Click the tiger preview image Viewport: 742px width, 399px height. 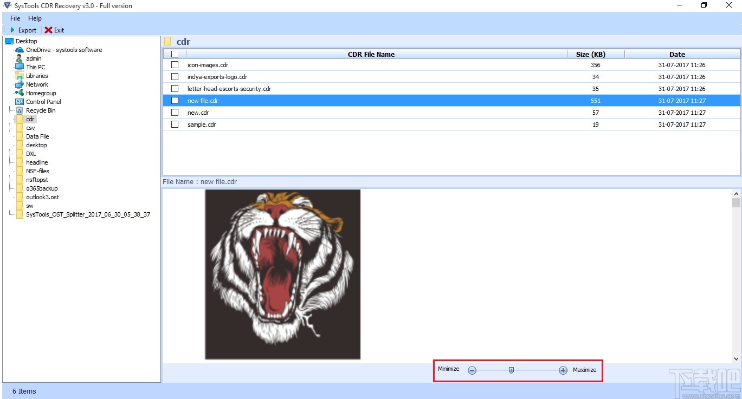click(282, 274)
